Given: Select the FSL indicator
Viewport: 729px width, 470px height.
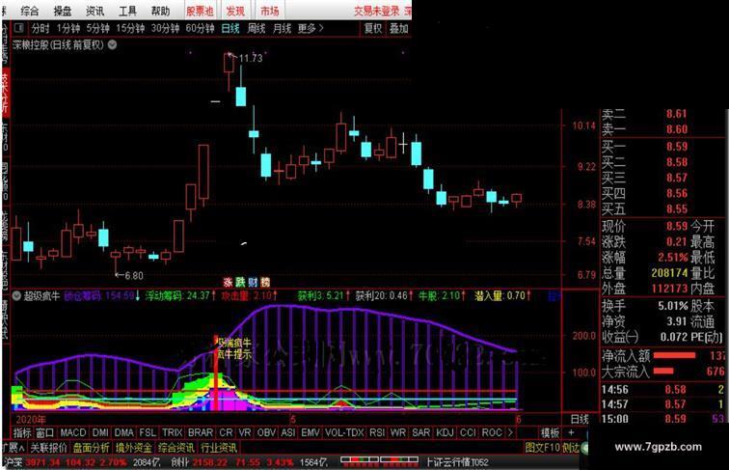Looking at the screenshot, I should point(148,432).
